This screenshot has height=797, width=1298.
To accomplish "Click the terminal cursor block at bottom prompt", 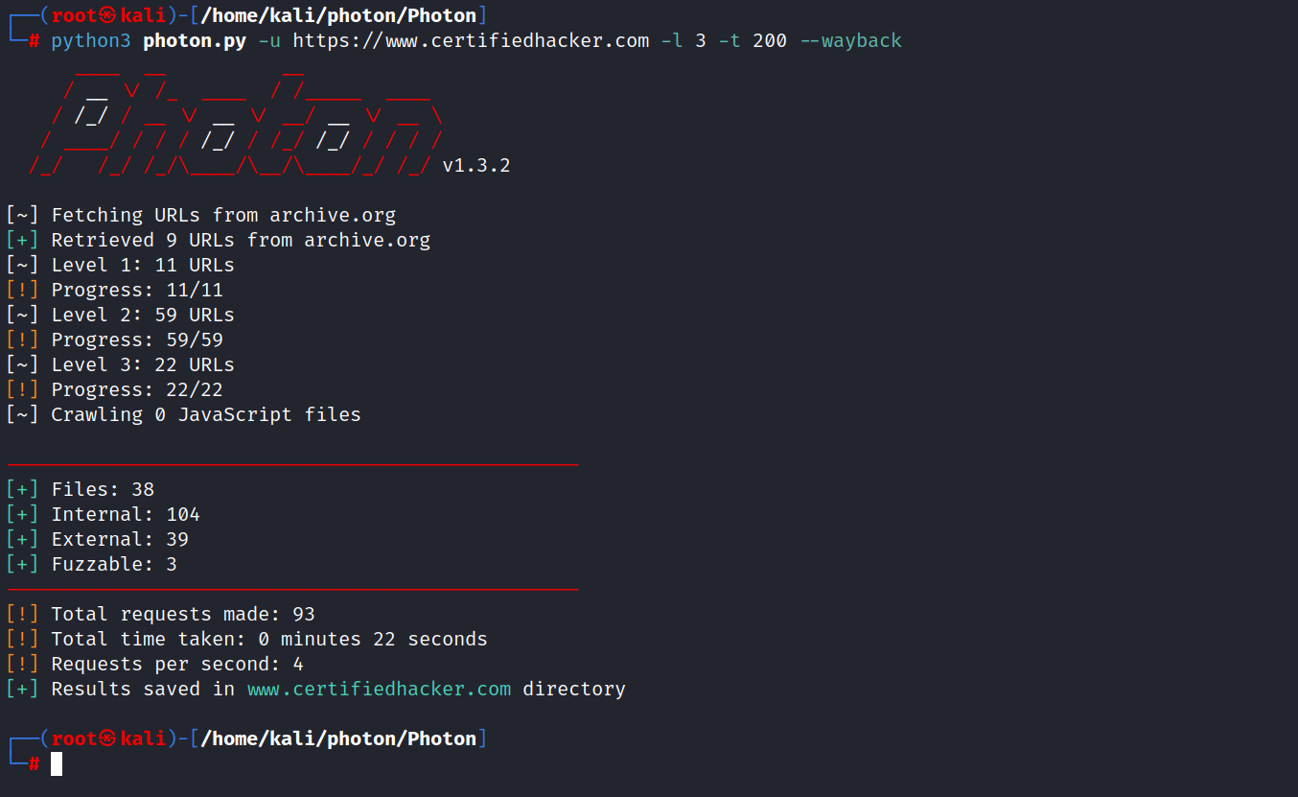I will tap(57, 763).
